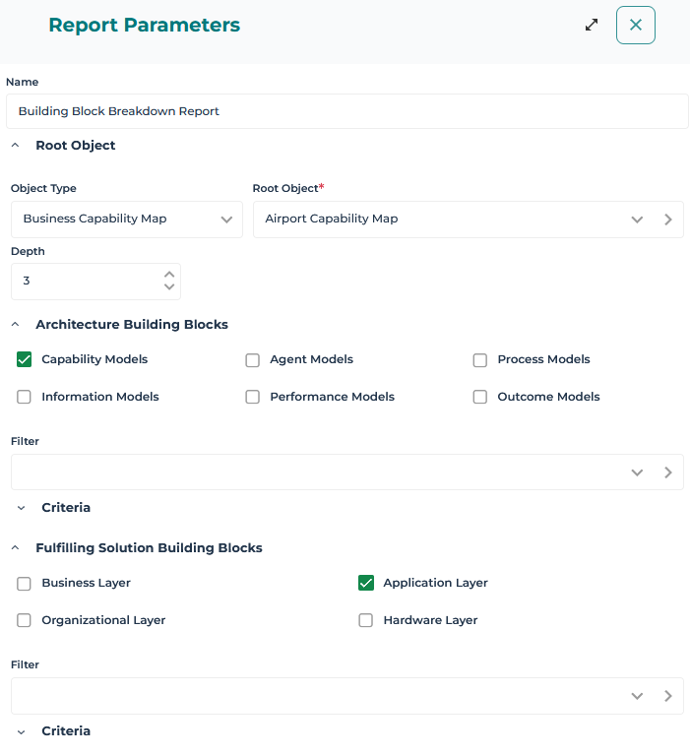Enable the Agent Models checkbox

[x=253, y=360]
